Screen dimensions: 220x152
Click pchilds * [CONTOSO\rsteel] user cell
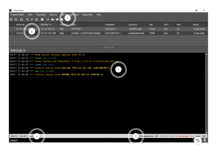coord(86,33)
